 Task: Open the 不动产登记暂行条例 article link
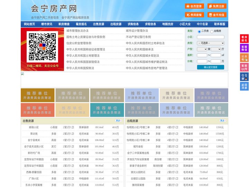click(138, 37)
